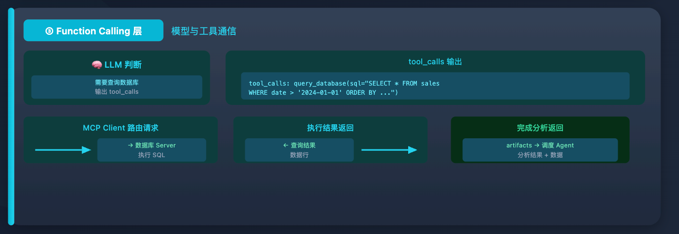Screen dimensions: 679x234
Task: Click the brain icon beside LLM 判断
Action: [x=96, y=65]
